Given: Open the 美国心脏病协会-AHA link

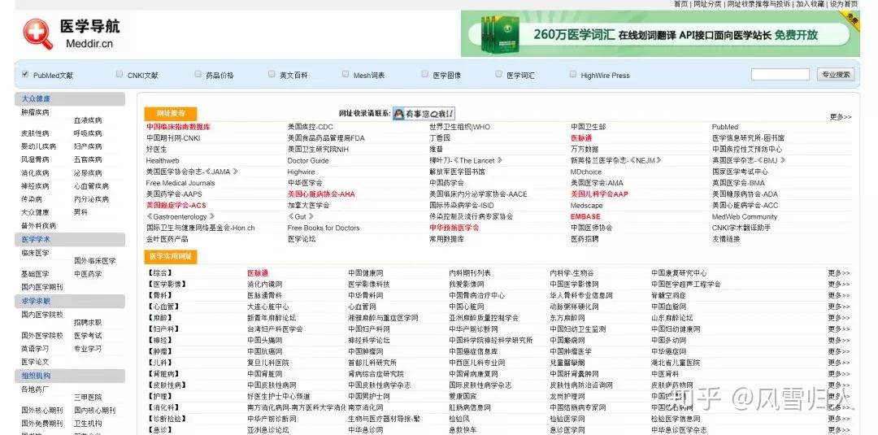Looking at the screenshot, I should click(x=321, y=194).
